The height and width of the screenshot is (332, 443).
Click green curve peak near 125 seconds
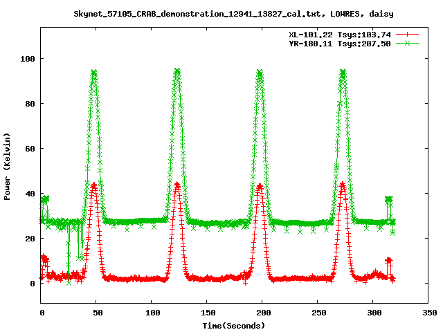point(177,71)
